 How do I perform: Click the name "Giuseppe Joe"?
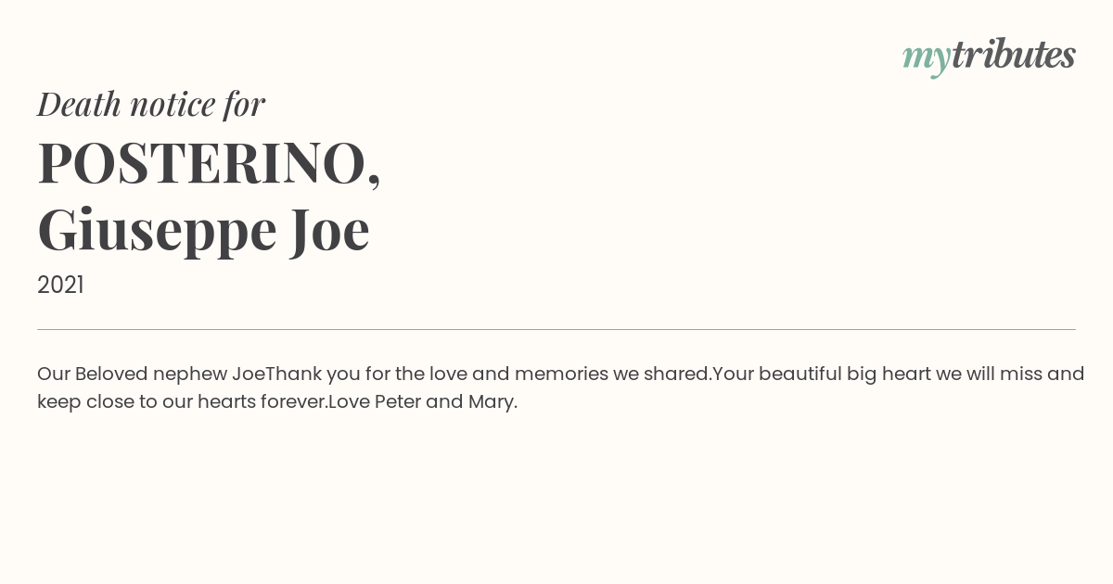point(204,231)
